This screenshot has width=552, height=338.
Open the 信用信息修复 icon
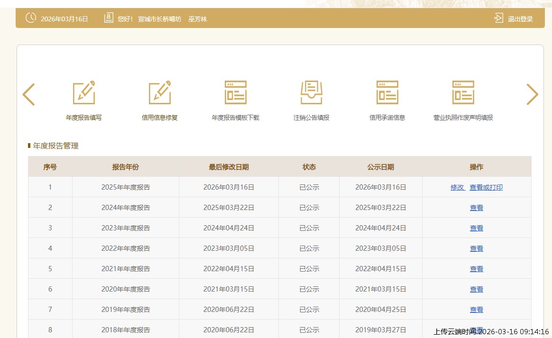pos(160,92)
